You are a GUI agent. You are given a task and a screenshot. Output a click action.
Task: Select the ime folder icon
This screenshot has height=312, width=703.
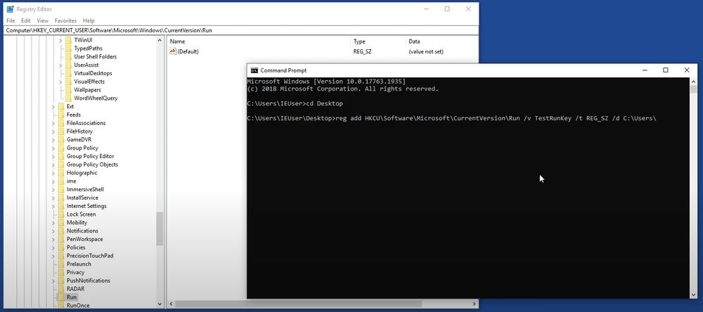coord(61,181)
